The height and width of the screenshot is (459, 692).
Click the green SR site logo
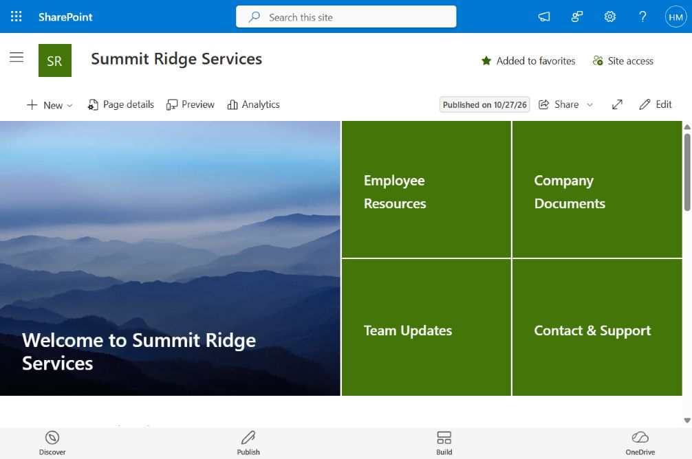(x=55, y=60)
